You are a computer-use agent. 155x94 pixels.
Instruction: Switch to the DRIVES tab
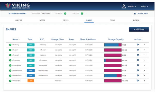click(x=66, y=20)
